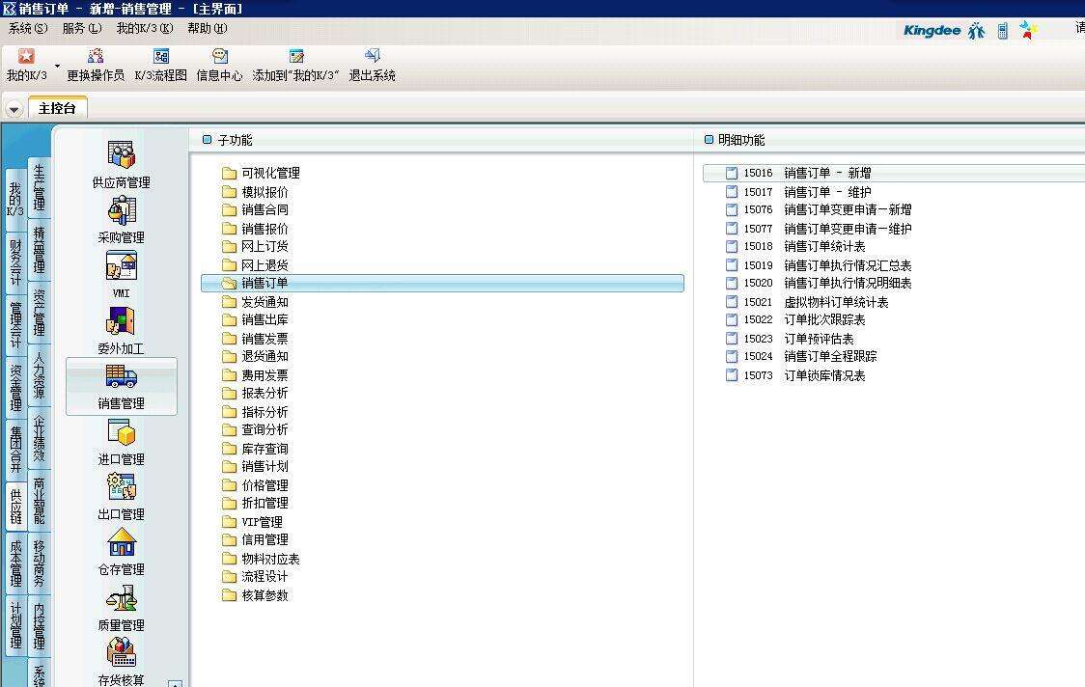The width and height of the screenshot is (1085, 687).
Task: Select the 质量管理 module icon
Action: coord(121,599)
